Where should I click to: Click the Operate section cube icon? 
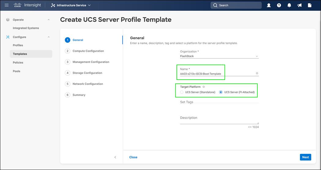coord(8,20)
